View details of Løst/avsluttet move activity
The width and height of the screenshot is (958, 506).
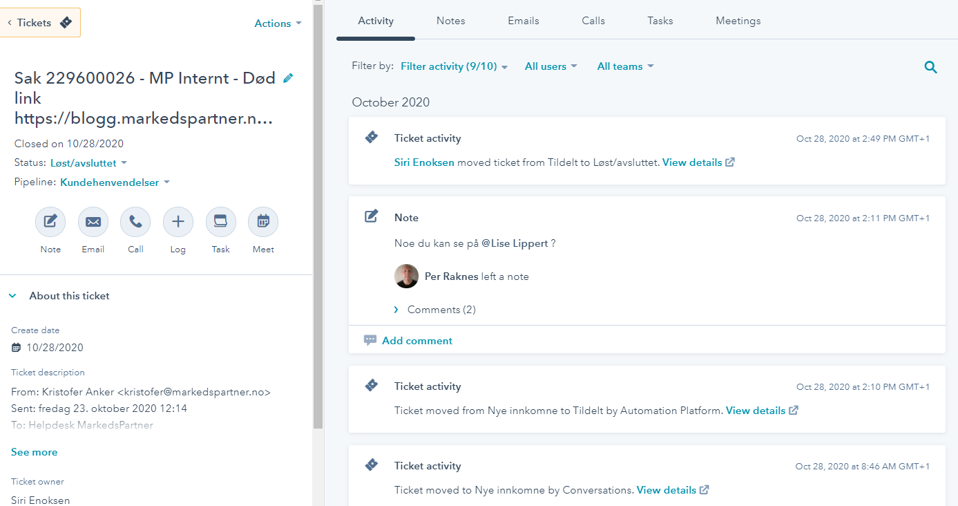[698, 162]
